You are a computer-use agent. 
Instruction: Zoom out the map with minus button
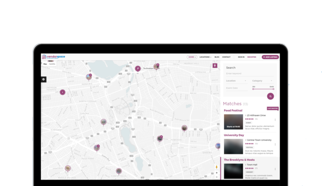click(217, 177)
